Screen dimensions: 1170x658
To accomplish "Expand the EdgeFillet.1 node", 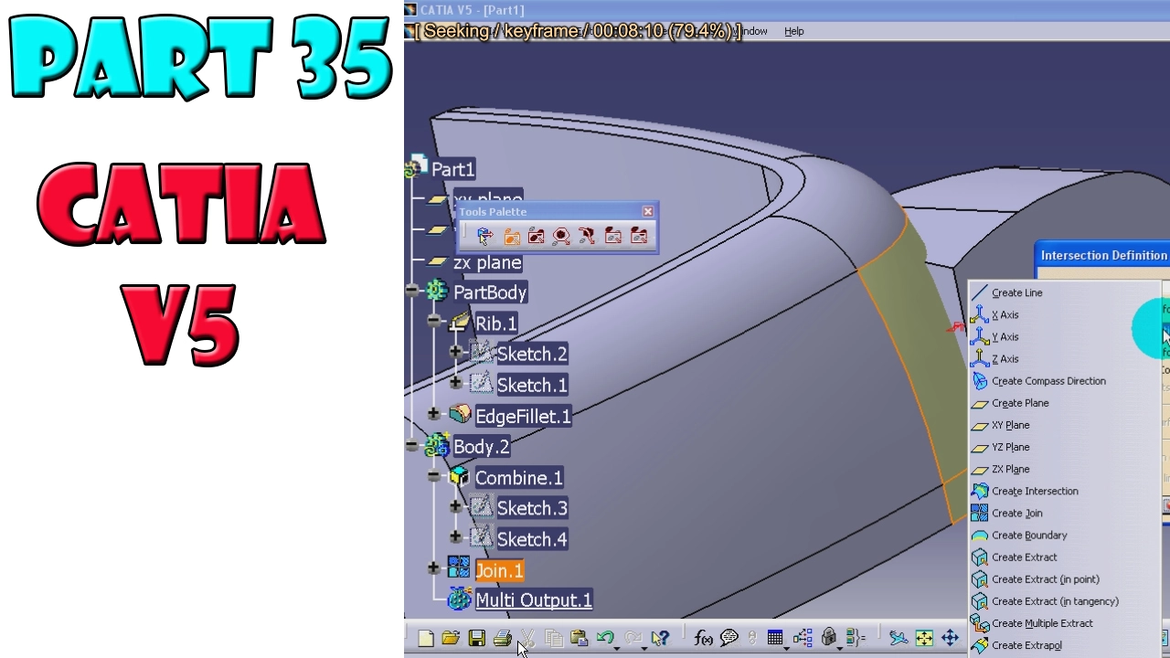I will coord(434,414).
